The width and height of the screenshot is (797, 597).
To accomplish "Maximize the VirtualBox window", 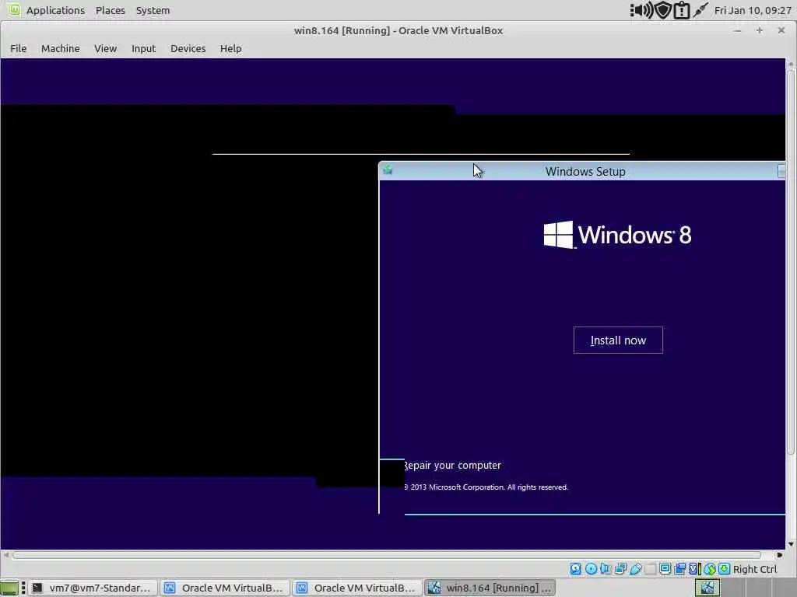I will point(760,30).
